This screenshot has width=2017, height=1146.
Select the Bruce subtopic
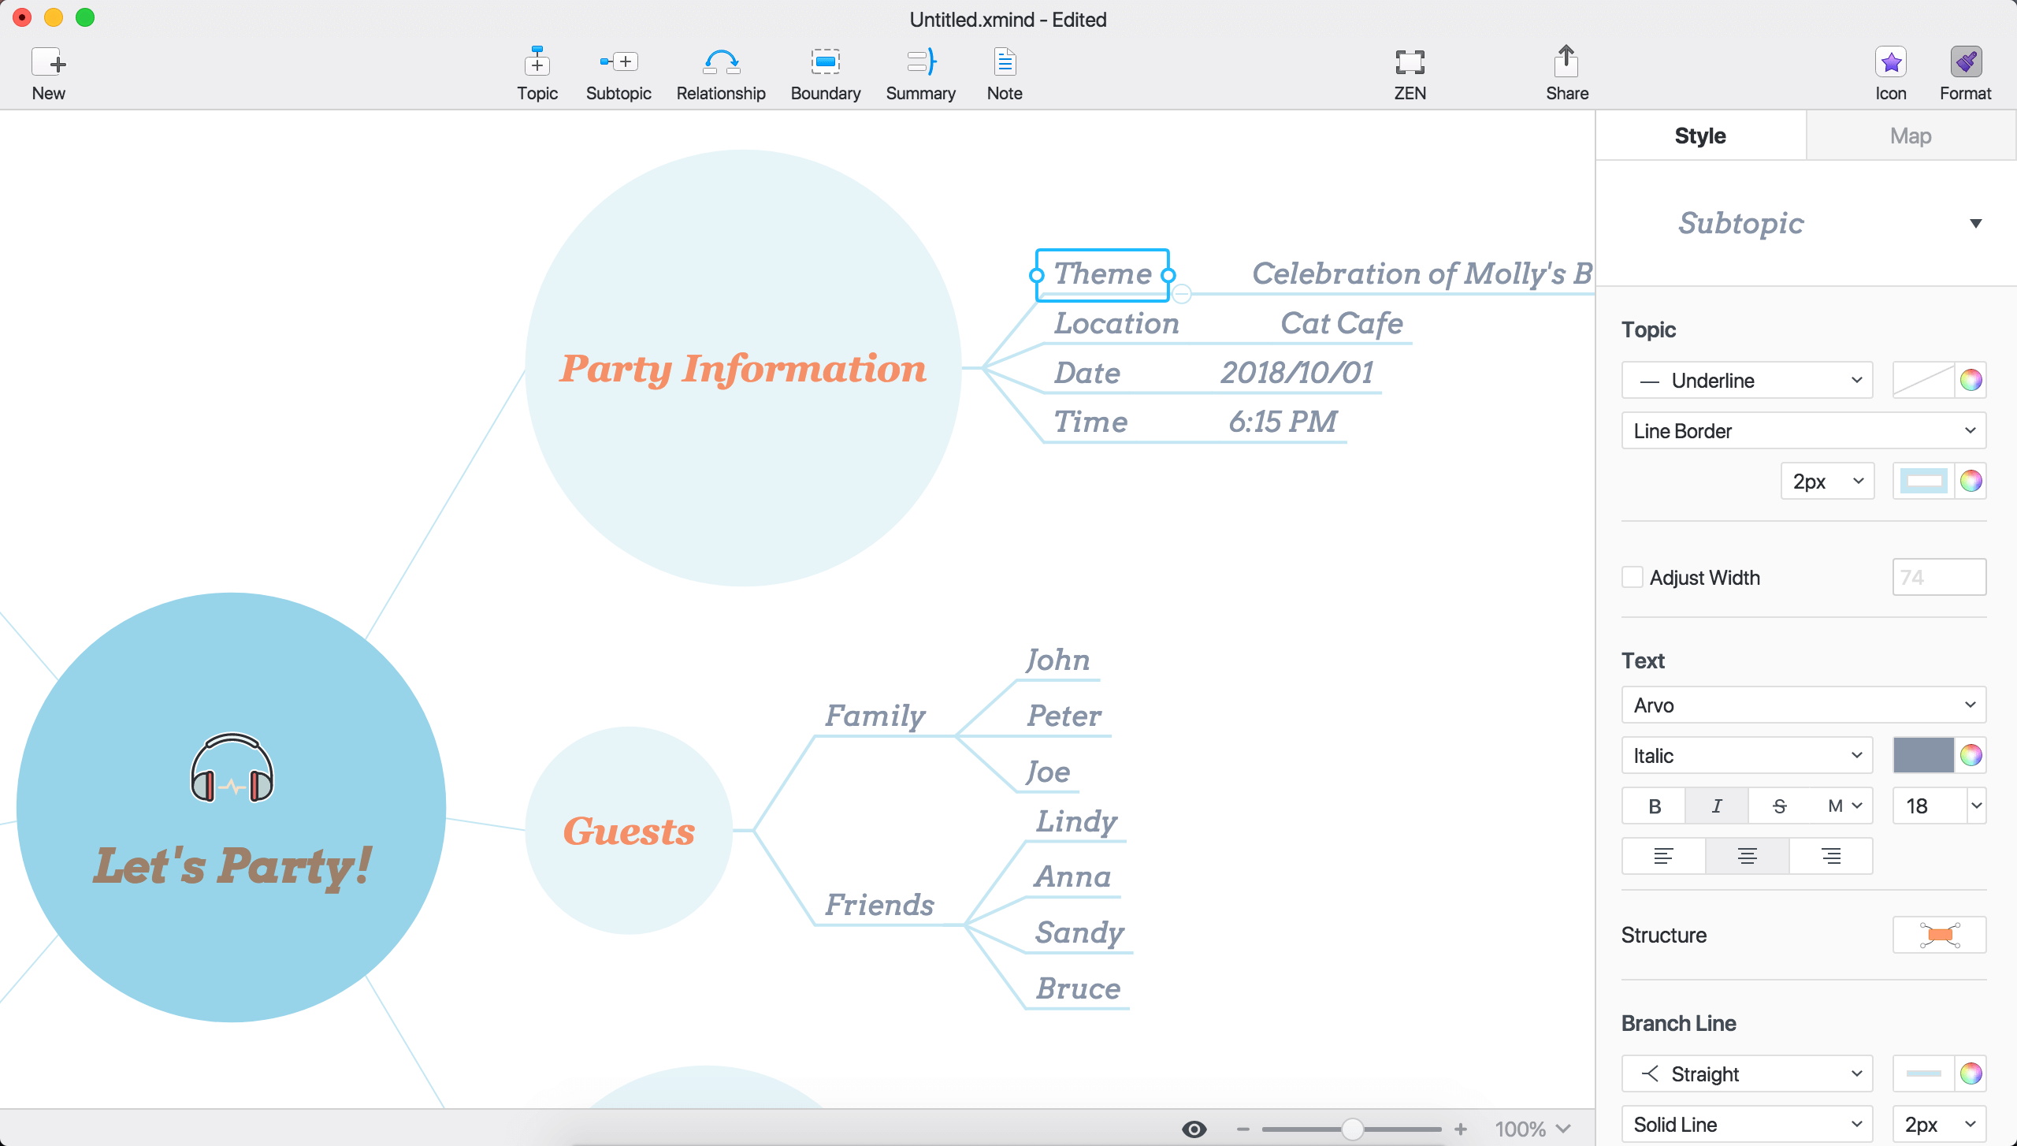coord(1078,988)
